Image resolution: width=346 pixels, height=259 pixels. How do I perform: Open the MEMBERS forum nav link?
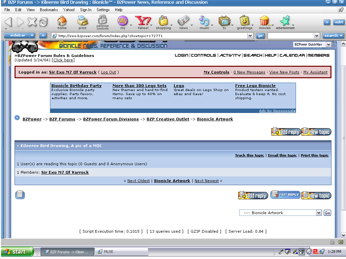(x=318, y=55)
